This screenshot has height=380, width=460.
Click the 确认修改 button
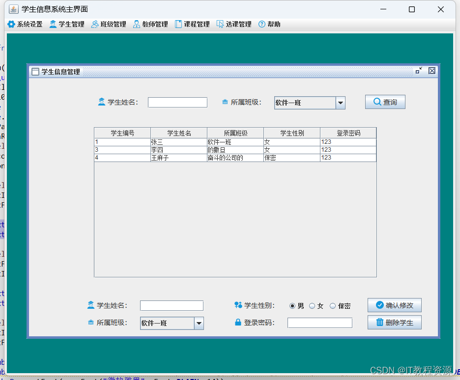(395, 305)
